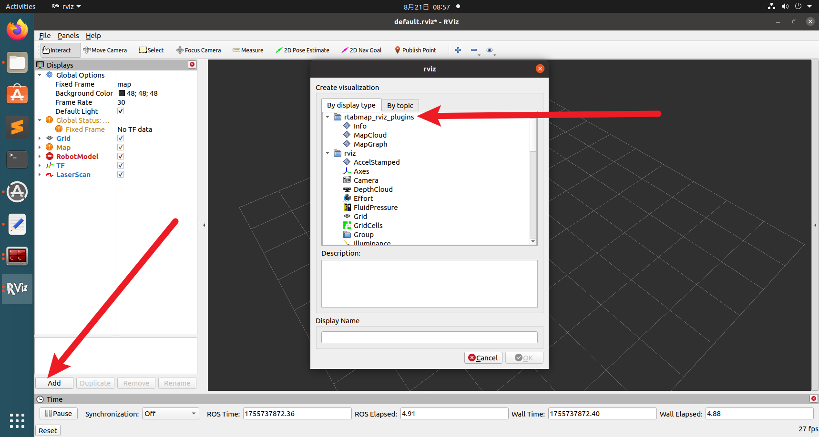Activate the Focus Camera tool

(198, 50)
